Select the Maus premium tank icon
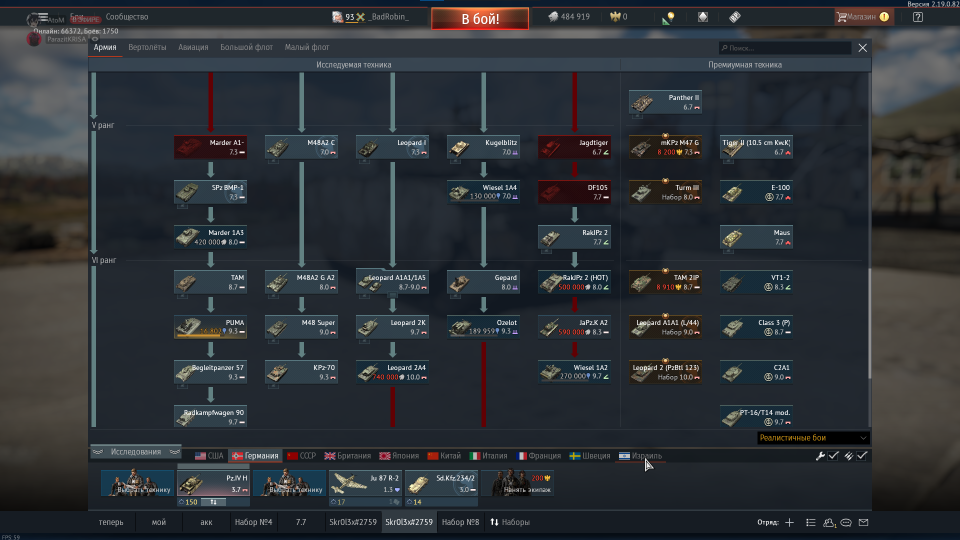 (x=732, y=238)
